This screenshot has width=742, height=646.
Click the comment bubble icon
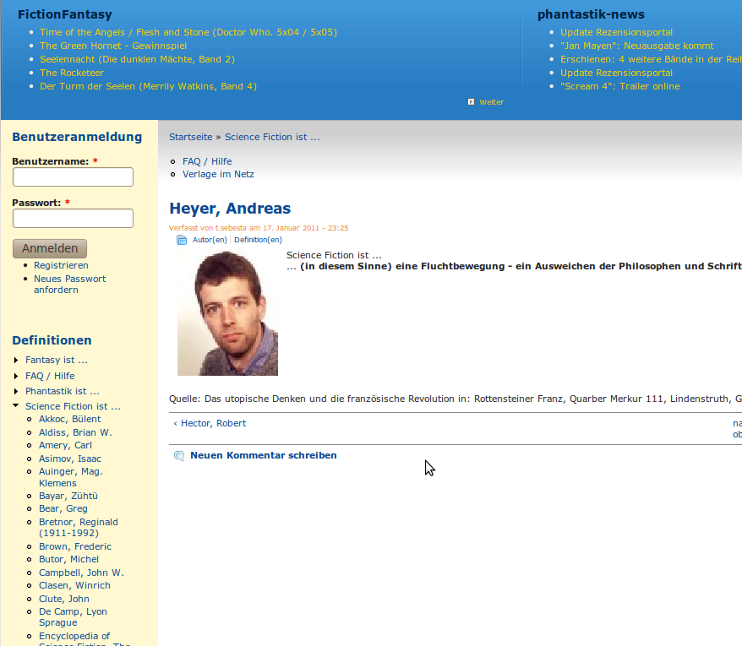point(178,456)
